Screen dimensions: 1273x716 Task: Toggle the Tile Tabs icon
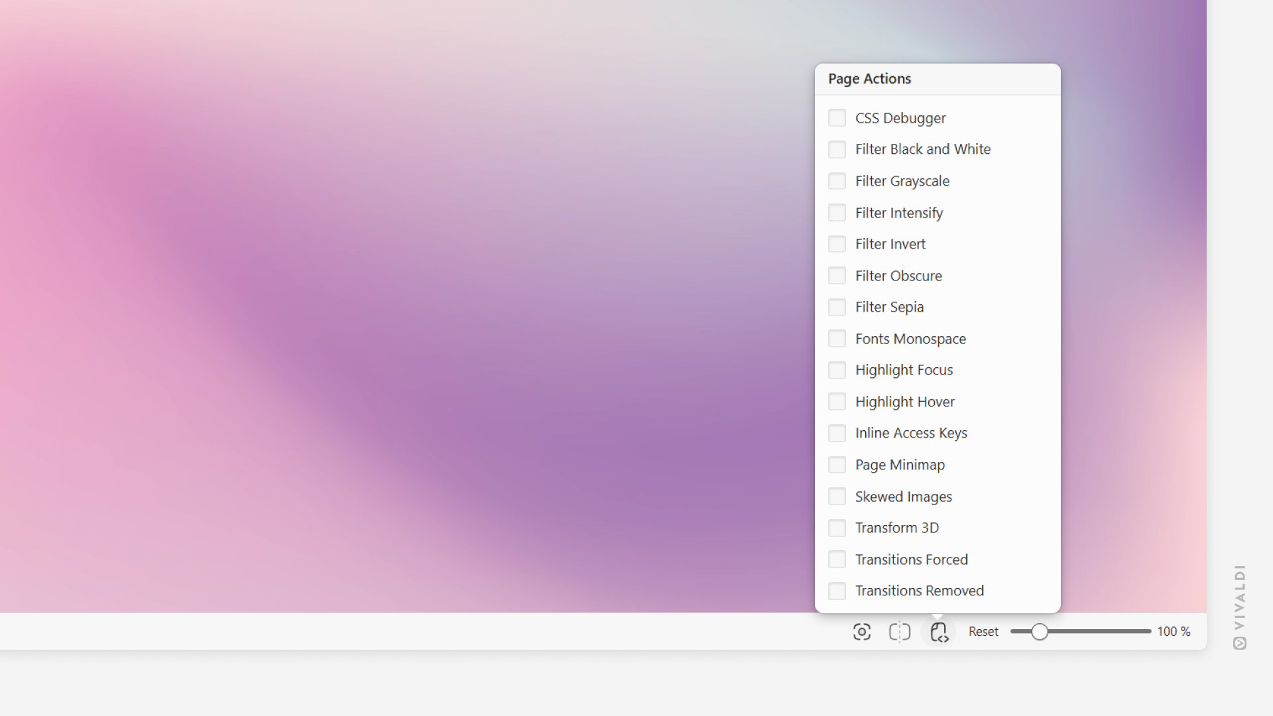pyautogui.click(x=899, y=632)
